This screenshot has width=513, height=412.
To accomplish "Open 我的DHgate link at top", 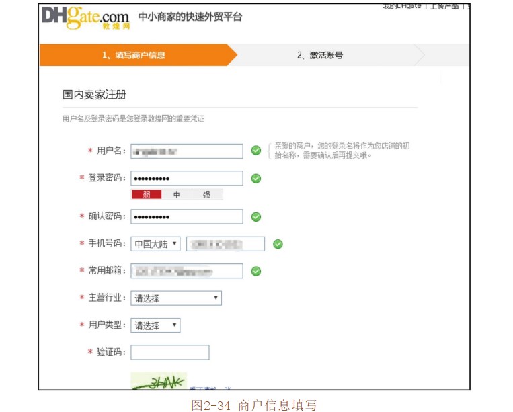I will click(402, 7).
